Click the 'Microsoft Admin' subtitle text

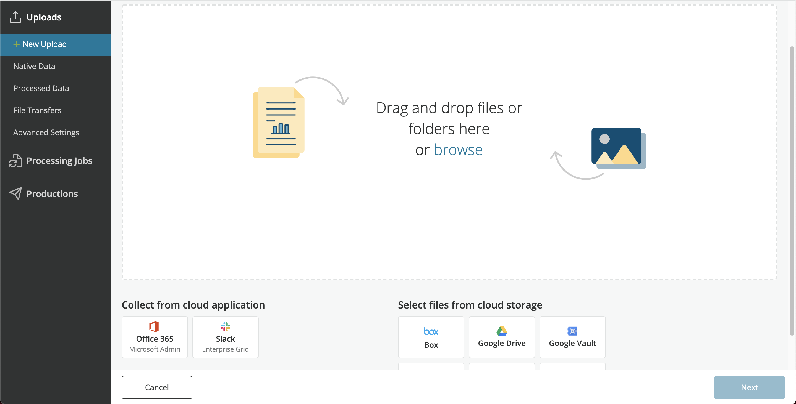point(155,349)
